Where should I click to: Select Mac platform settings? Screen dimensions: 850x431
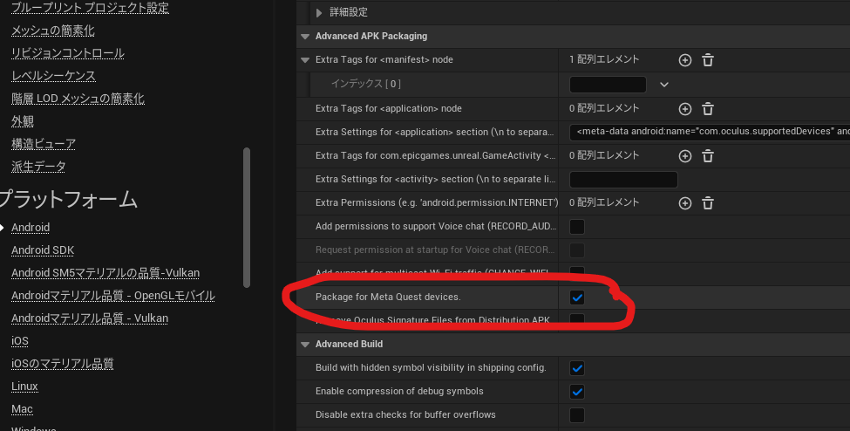22,409
